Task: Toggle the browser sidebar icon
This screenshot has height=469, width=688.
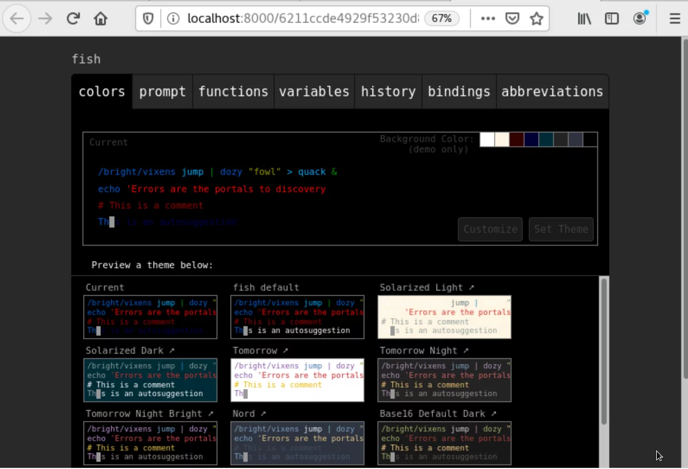Action: click(x=612, y=18)
